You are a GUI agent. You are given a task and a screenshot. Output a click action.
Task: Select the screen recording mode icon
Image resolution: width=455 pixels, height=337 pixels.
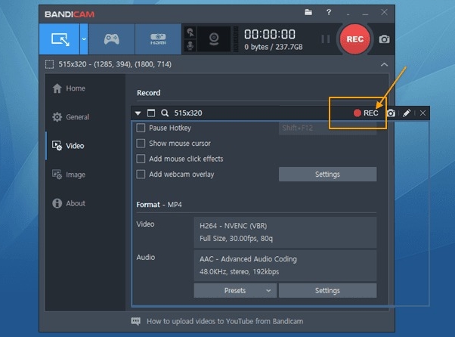click(60, 39)
